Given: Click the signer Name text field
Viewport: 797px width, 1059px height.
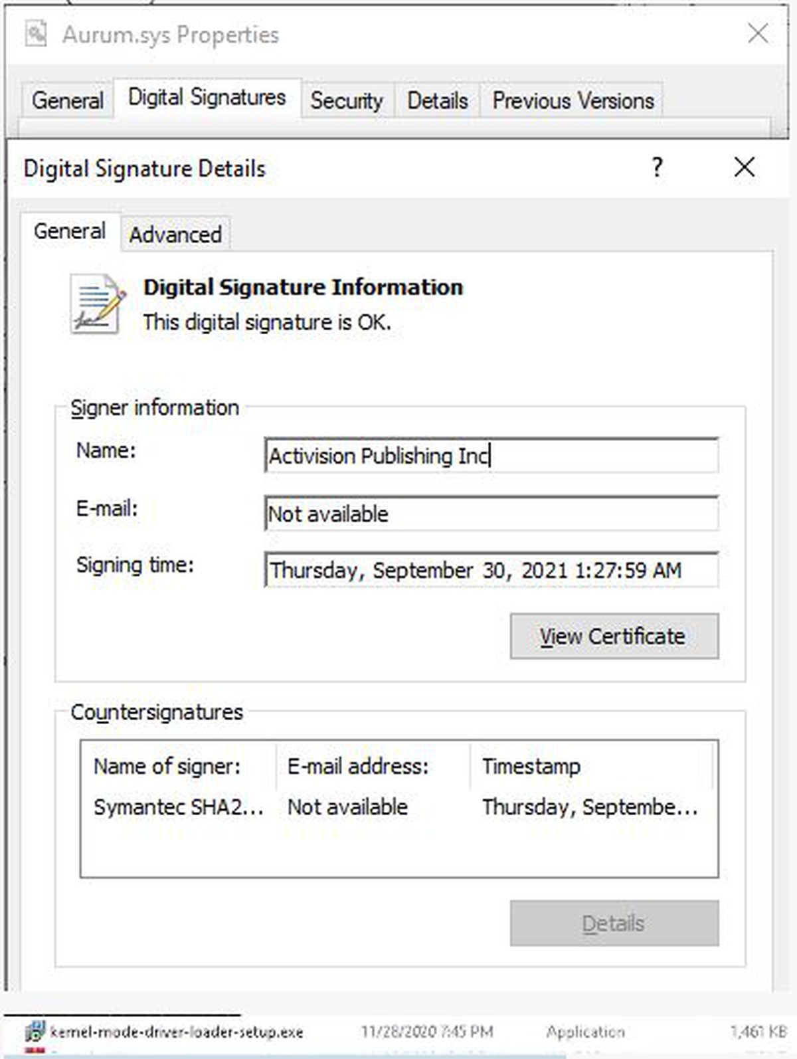Looking at the screenshot, I should click(x=491, y=456).
